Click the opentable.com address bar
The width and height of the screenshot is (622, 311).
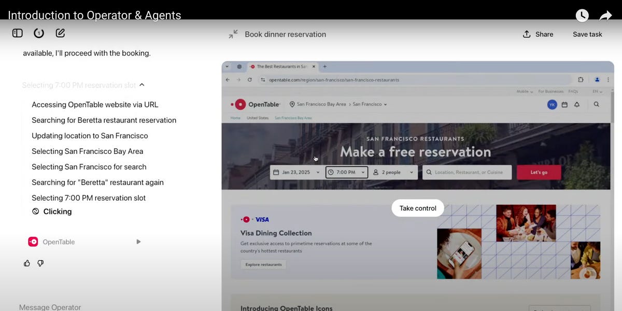(x=415, y=80)
